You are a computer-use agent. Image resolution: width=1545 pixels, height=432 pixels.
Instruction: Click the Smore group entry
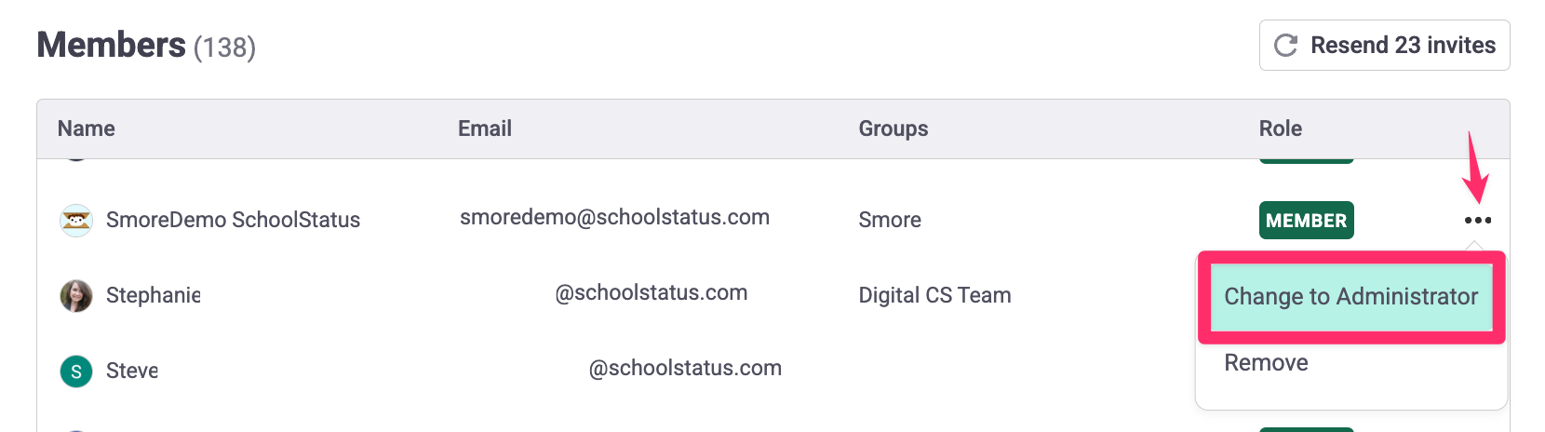tap(890, 220)
